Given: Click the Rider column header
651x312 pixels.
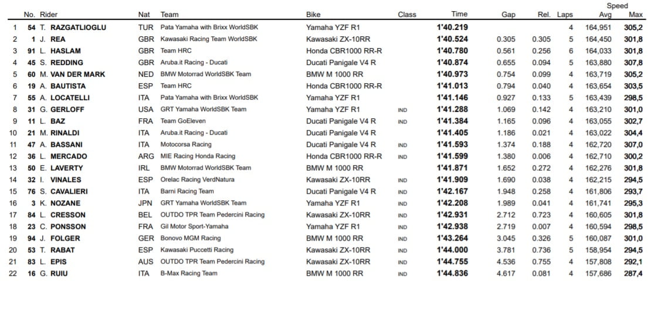Looking at the screenshot, I should [48, 15].
